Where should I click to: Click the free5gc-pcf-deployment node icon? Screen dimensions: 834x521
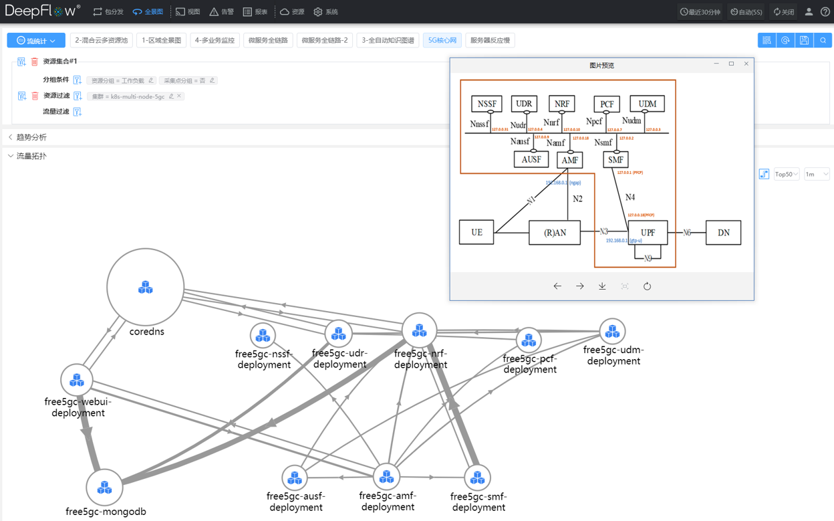(529, 341)
